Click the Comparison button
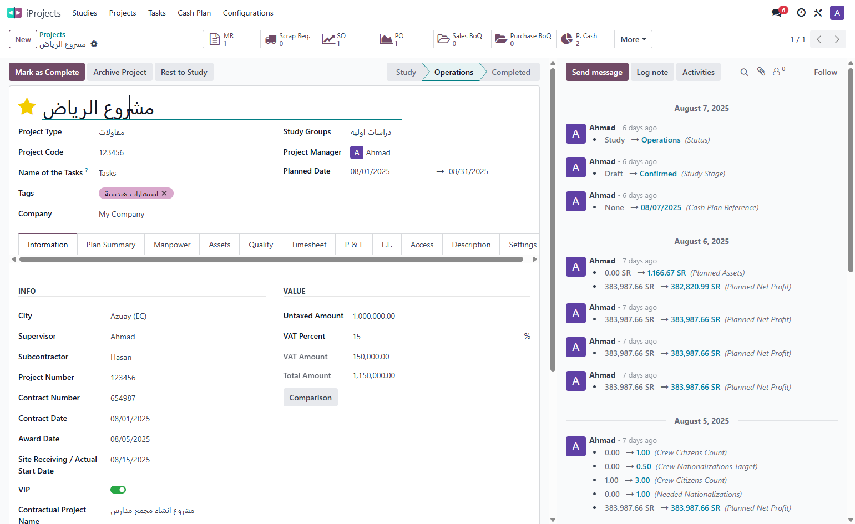 310,398
